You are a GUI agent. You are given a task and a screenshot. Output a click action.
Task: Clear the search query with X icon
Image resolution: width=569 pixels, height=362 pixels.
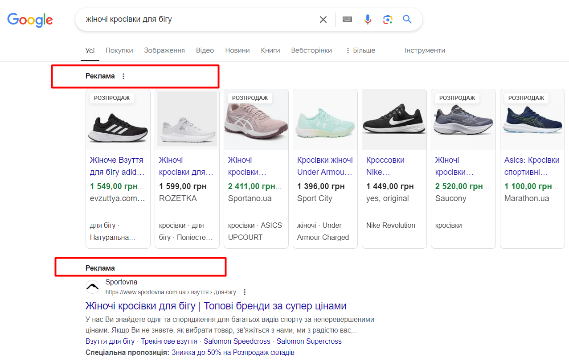(323, 20)
